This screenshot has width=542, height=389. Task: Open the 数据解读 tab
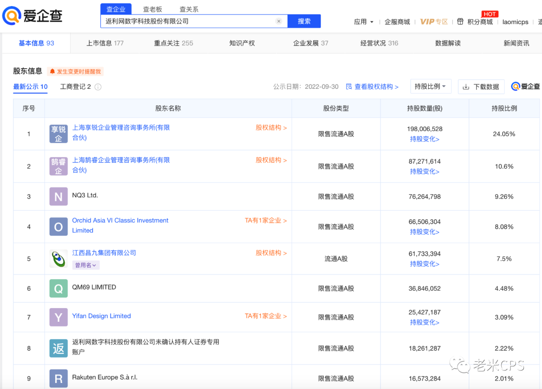[x=448, y=43]
